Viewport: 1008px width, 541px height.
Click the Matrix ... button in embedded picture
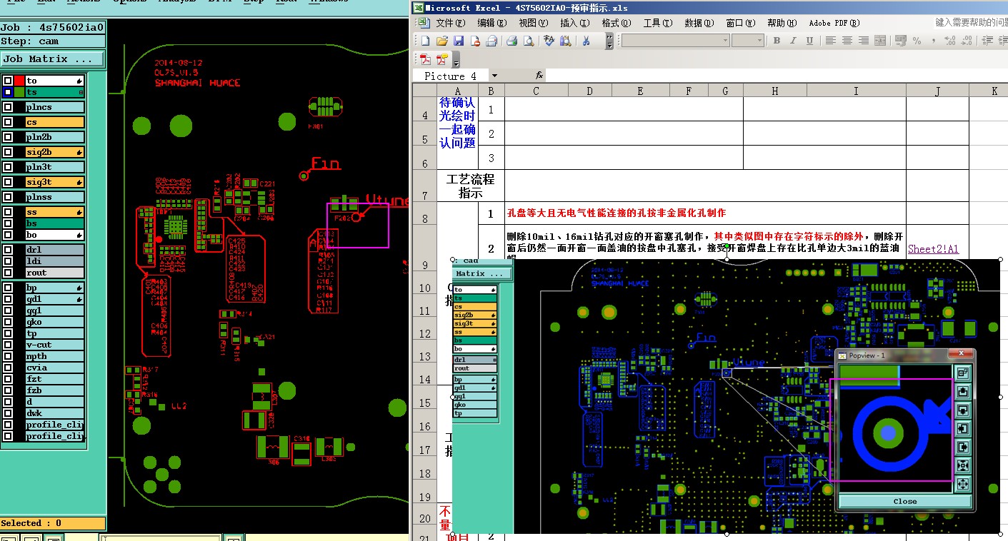point(482,274)
